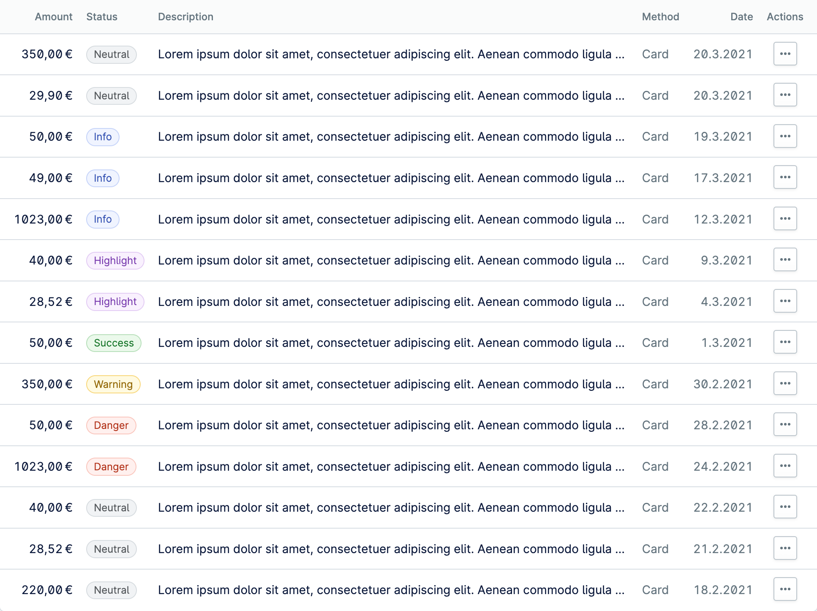Screen dimensions: 817x611
Task: Open actions menu for 4.3.2021 row
Action: coord(785,301)
